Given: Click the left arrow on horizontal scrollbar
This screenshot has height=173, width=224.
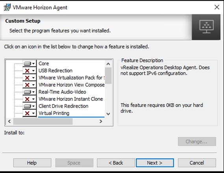Looking at the screenshot, I should tap(9, 121).
